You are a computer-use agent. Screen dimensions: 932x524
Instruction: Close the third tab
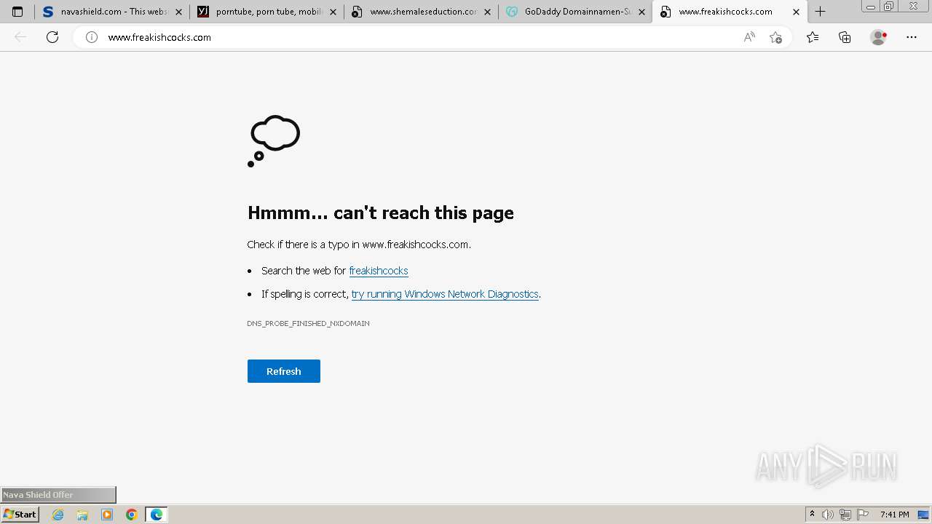tap(487, 12)
